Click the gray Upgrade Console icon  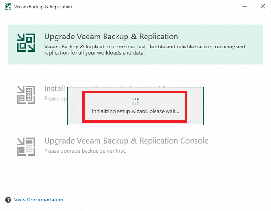click(26, 147)
